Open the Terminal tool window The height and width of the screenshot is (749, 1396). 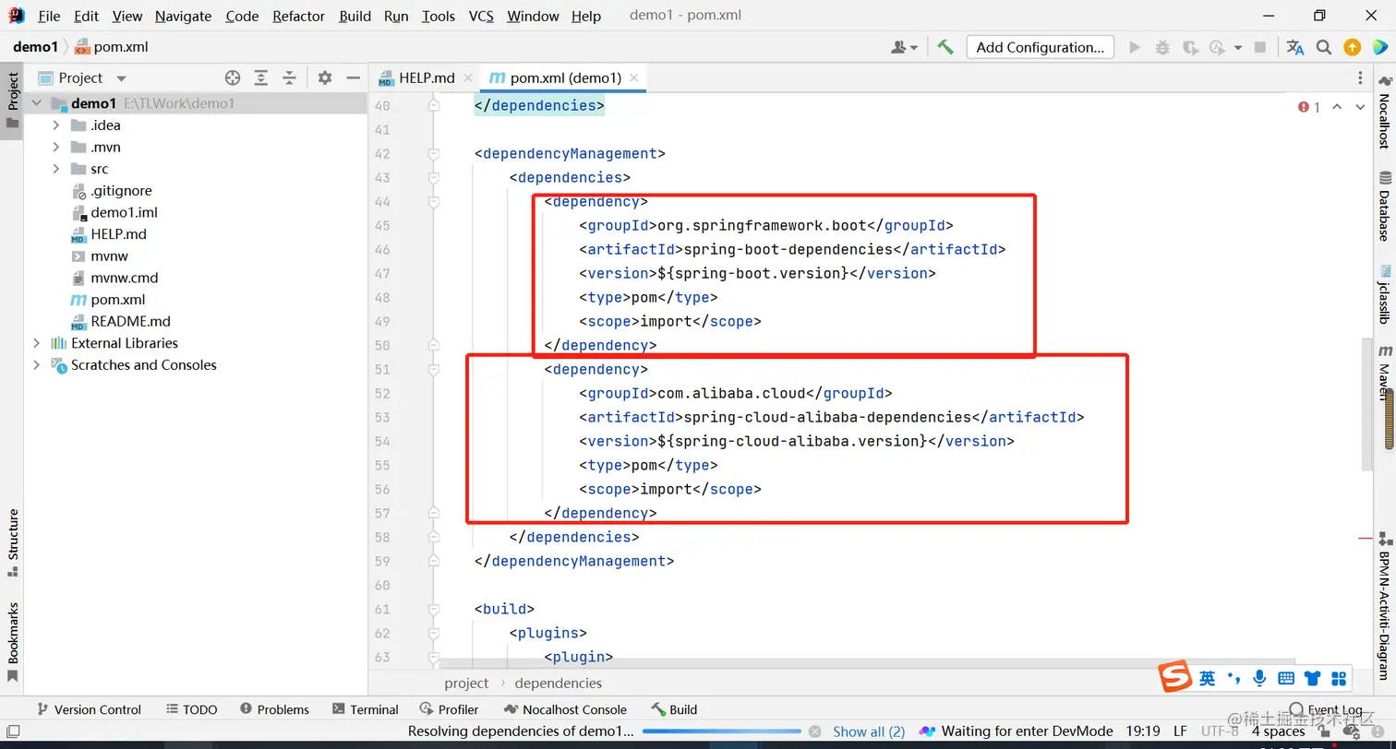pyautogui.click(x=366, y=709)
